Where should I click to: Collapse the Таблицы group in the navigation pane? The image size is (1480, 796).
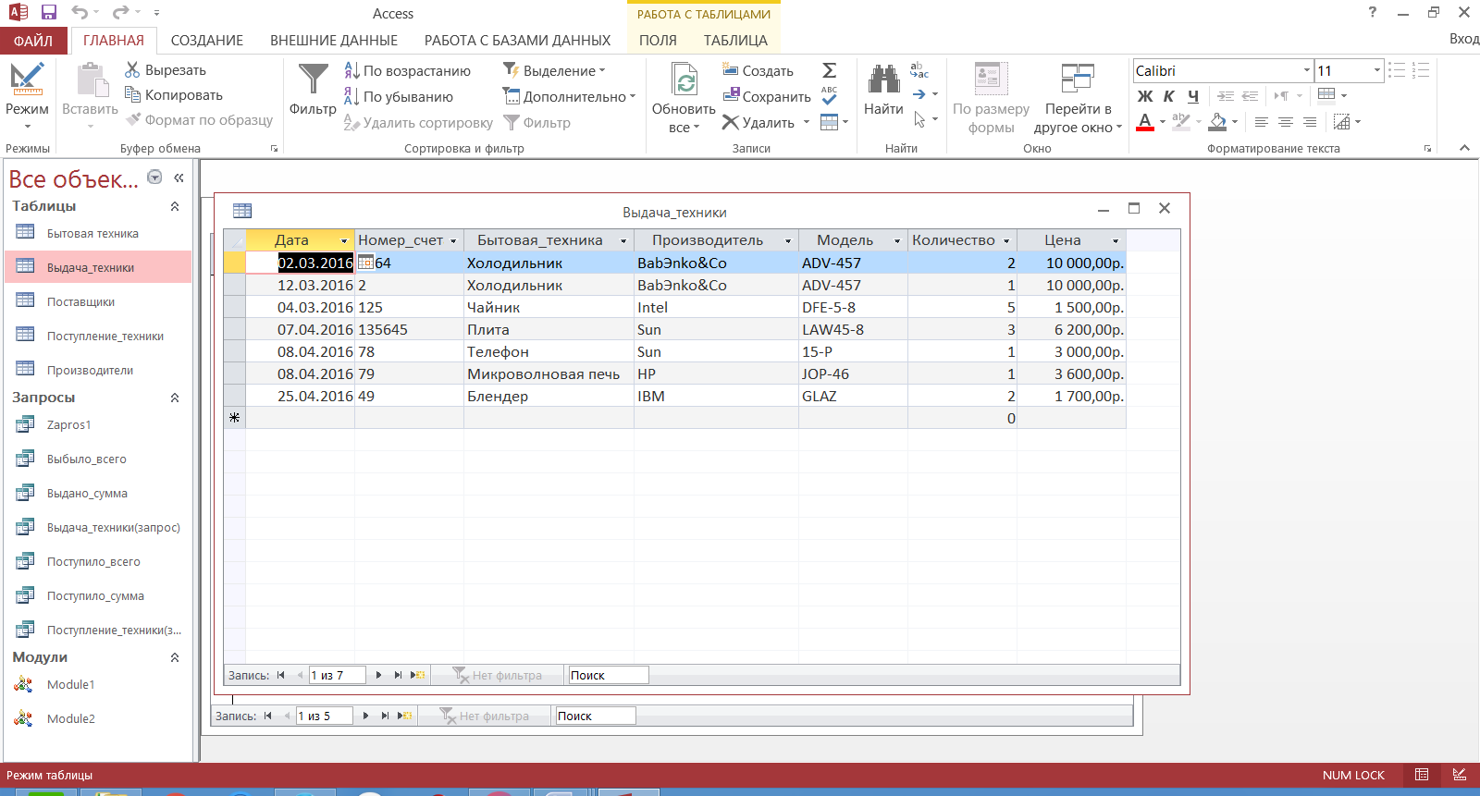(x=175, y=206)
